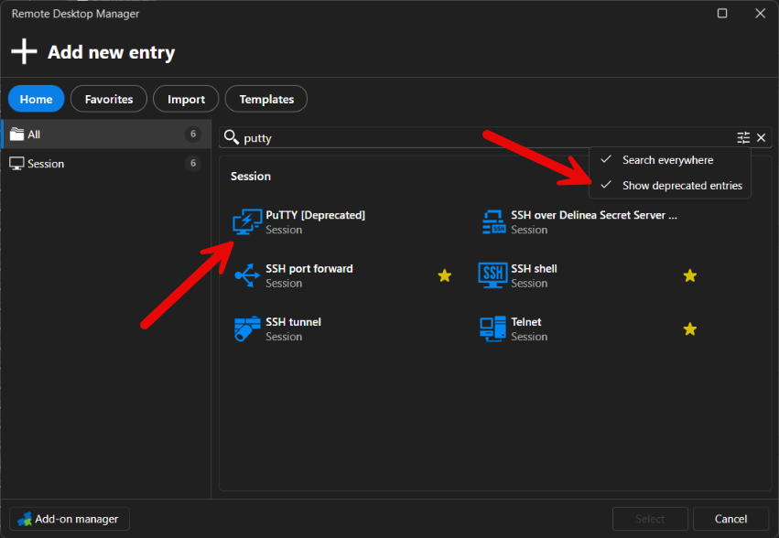Toggle favorite star for Telnet

pos(689,328)
